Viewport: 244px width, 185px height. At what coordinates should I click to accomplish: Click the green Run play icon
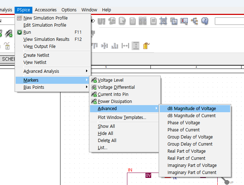coord(20,32)
